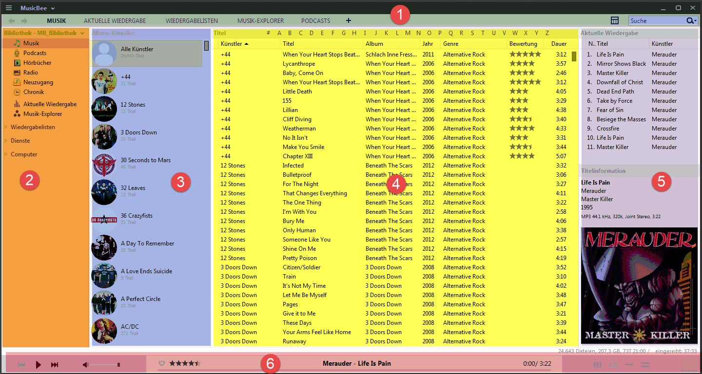Add a new tab with the plus icon
This screenshot has width=702, height=374.
pos(348,20)
